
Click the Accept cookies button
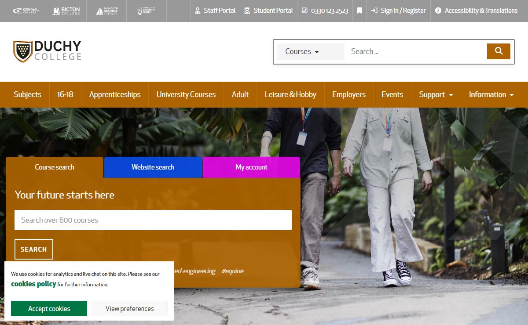49,308
